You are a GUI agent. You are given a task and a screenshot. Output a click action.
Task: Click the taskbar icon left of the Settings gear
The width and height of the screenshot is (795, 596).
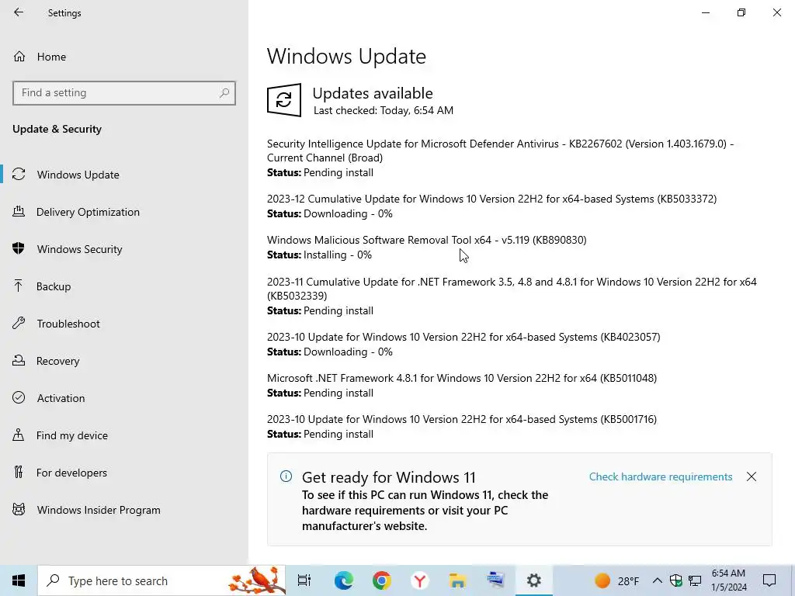495,579
